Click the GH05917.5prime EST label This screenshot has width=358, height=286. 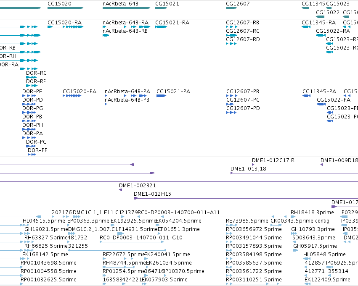315,246
